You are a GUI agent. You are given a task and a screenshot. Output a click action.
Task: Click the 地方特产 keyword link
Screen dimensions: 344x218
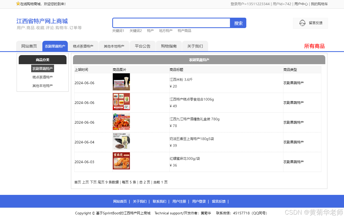(x=166, y=31)
